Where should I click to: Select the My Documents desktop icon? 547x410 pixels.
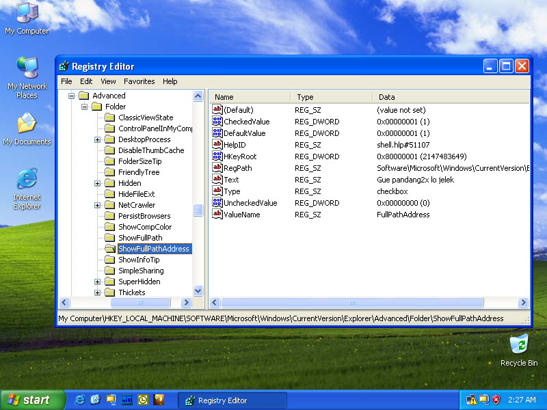(27, 128)
